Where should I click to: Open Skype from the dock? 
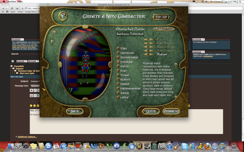coord(185,146)
